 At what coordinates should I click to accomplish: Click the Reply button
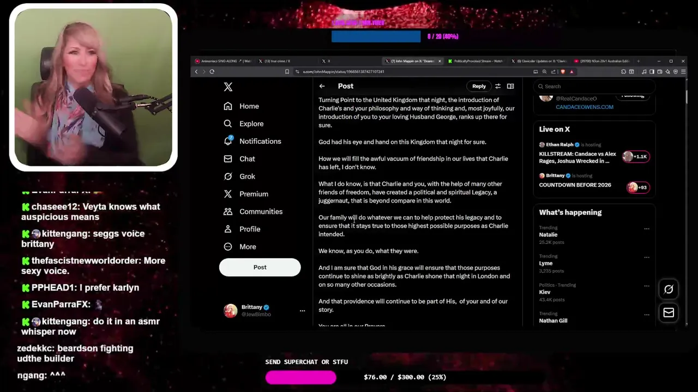coord(479,86)
